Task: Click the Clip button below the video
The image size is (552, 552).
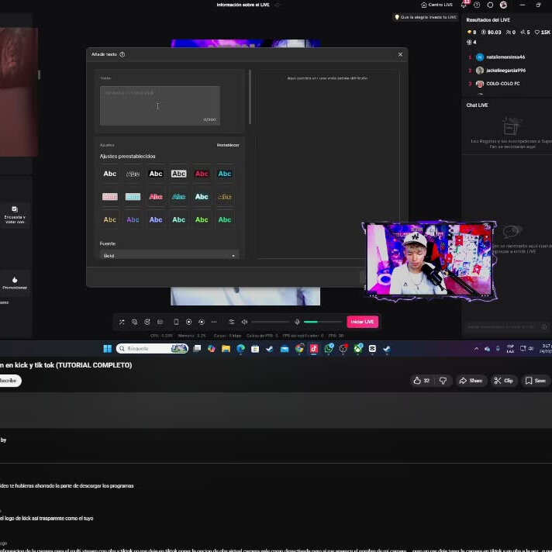Action: [x=504, y=381]
